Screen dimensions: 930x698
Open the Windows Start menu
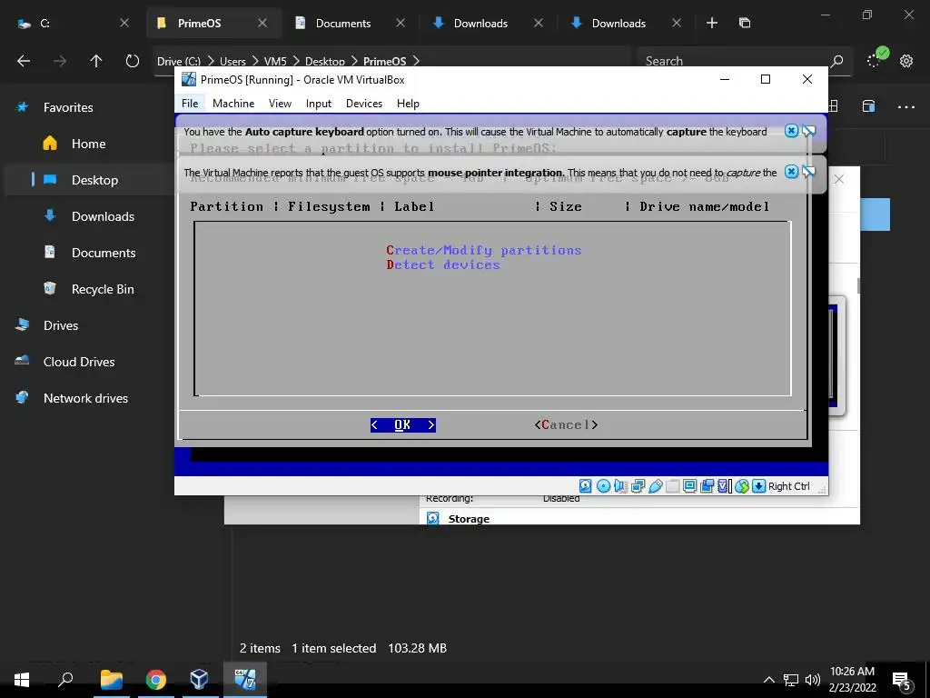click(22, 680)
